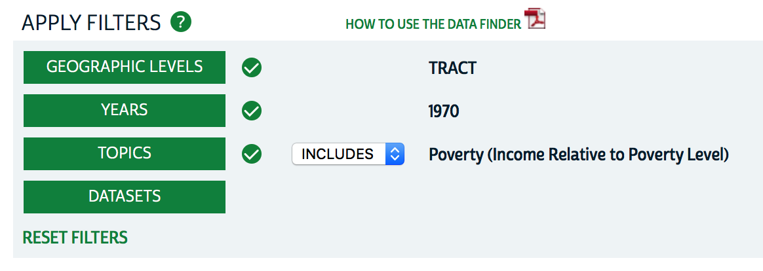Click the blank panel area right of Reset Filters

click(426, 238)
